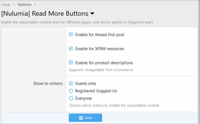The image size is (200, 124).
Task: Click the chevron arrow after Options breadcrumb
Action: click(x=35, y=4)
